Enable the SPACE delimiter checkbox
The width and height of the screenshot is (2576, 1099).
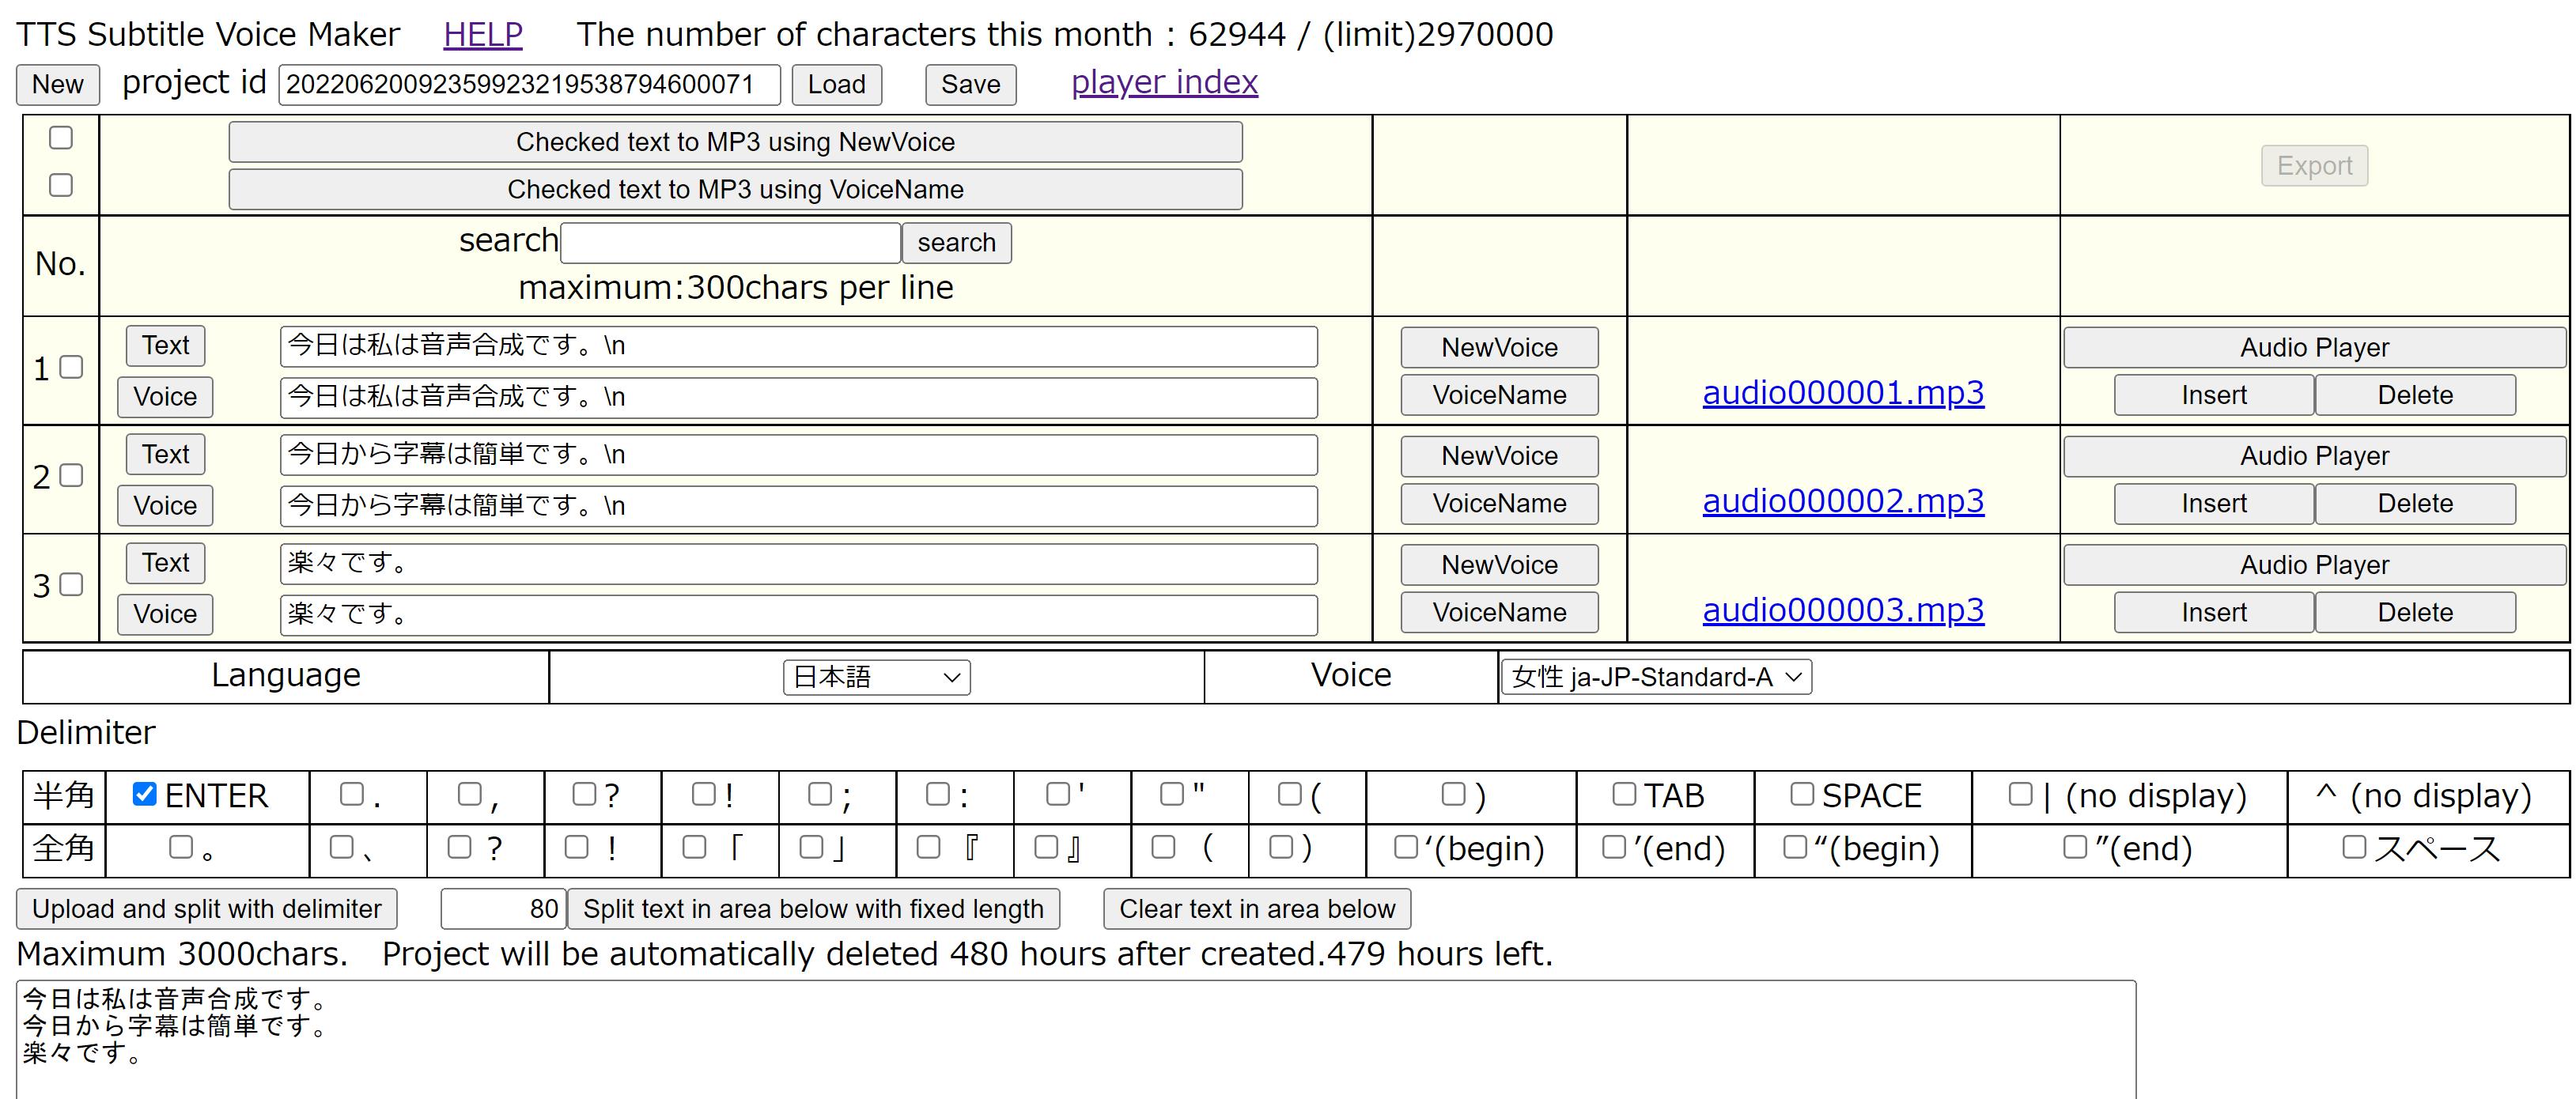pos(1802,794)
